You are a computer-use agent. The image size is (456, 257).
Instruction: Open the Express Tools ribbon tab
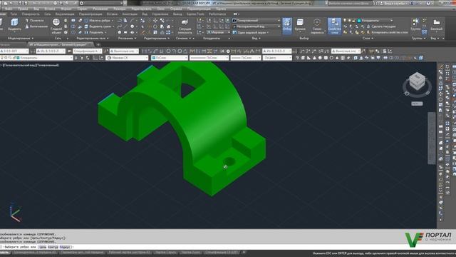(x=195, y=14)
